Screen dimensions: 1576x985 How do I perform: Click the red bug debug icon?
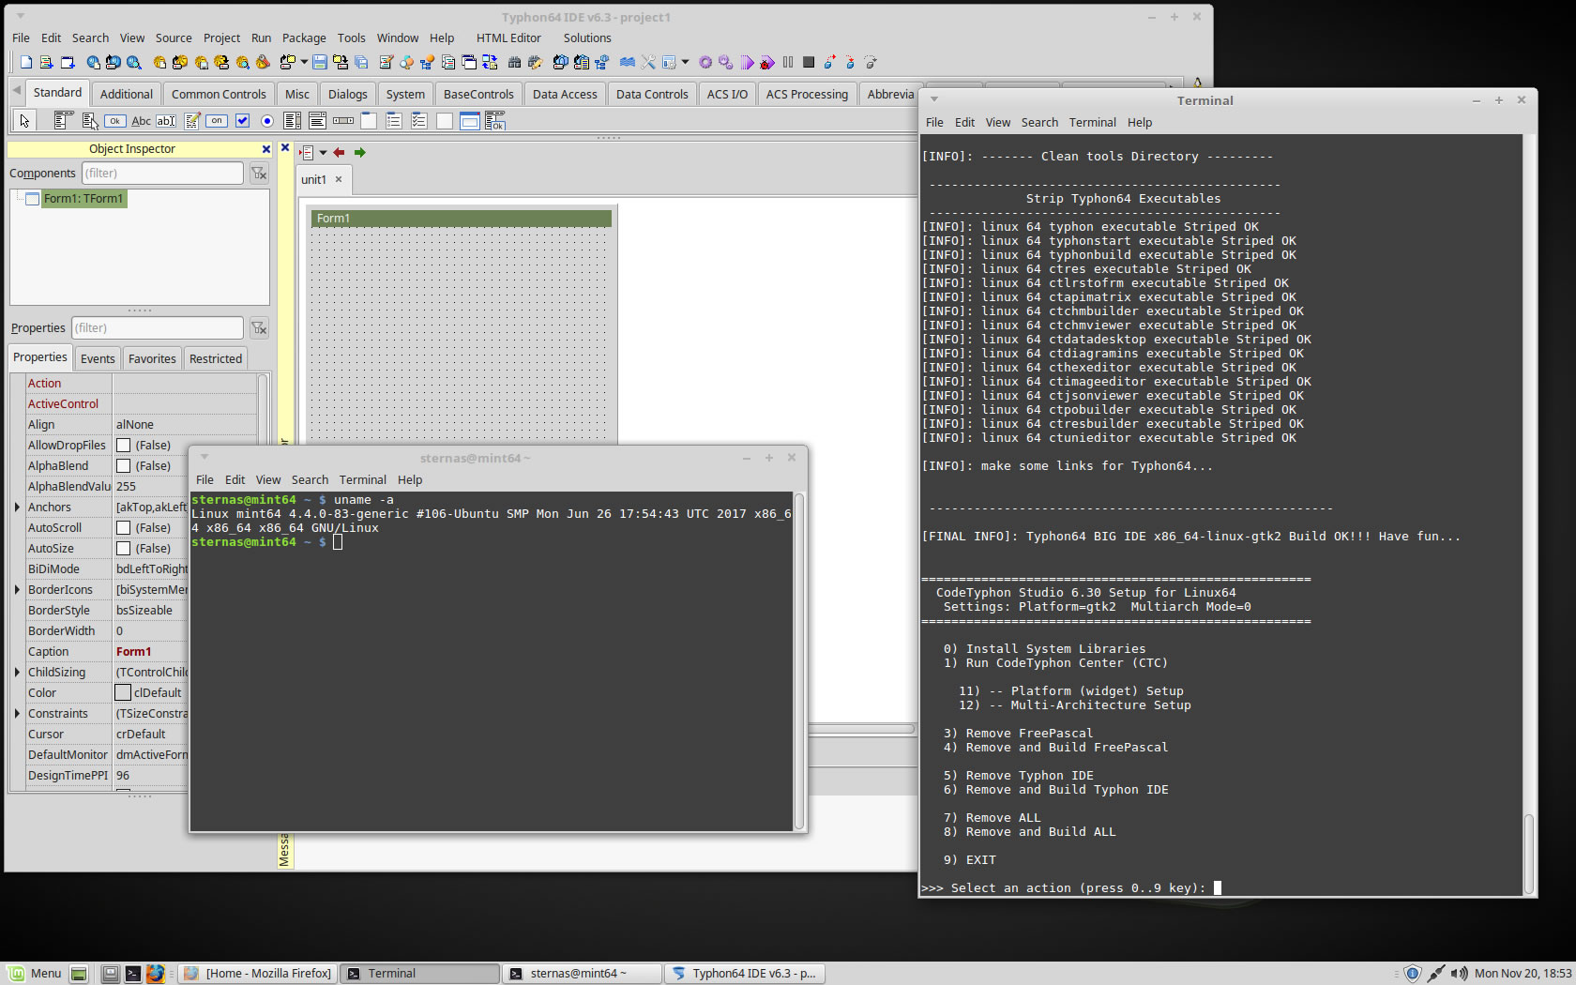767,63
